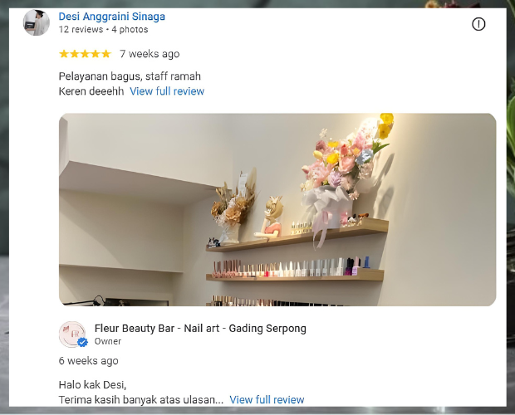Expand owner reply with View full review

click(x=267, y=399)
